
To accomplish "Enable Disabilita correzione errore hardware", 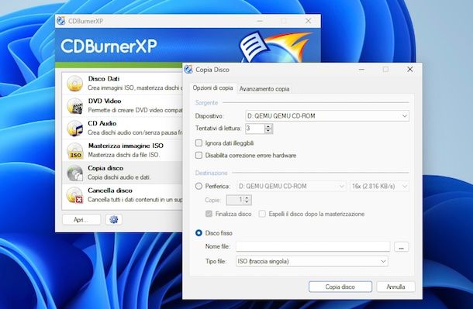I will [x=199, y=155].
